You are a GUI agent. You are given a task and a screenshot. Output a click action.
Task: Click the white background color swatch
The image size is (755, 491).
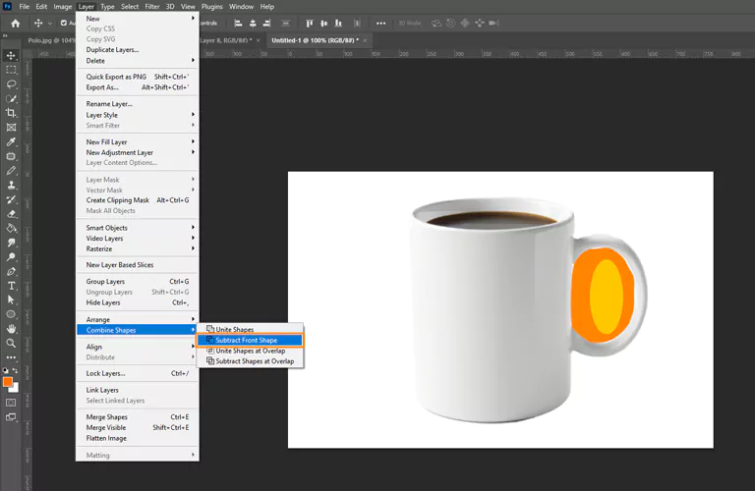(x=16, y=389)
